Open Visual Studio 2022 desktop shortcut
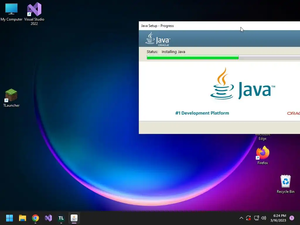The width and height of the screenshot is (300, 225). coord(34,13)
